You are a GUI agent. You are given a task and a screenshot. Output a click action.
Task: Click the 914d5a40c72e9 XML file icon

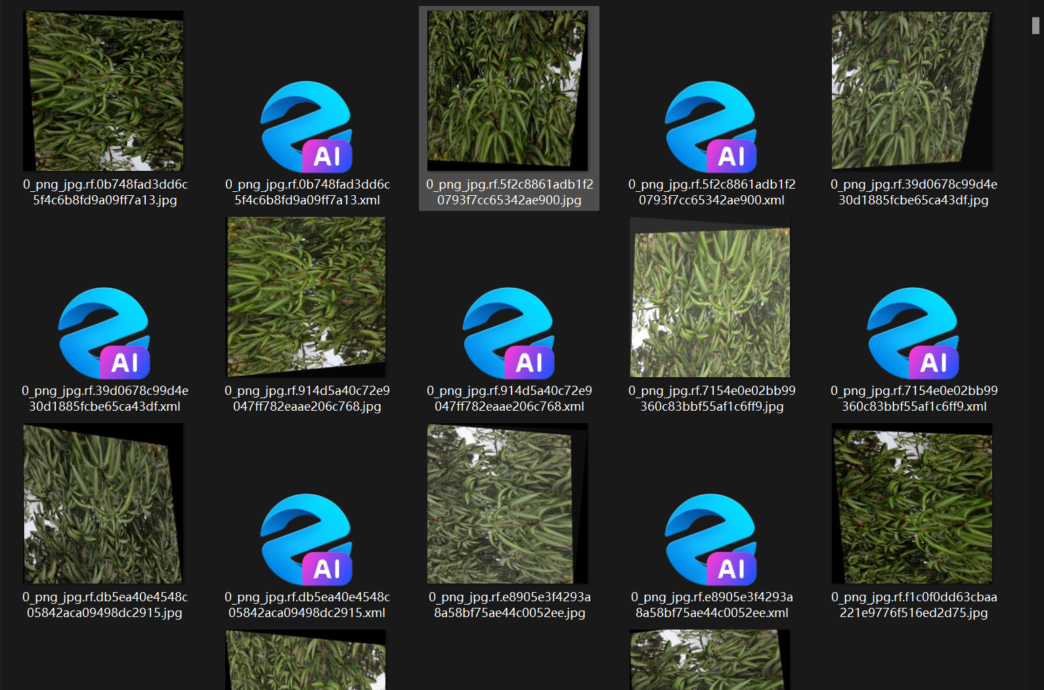509,333
